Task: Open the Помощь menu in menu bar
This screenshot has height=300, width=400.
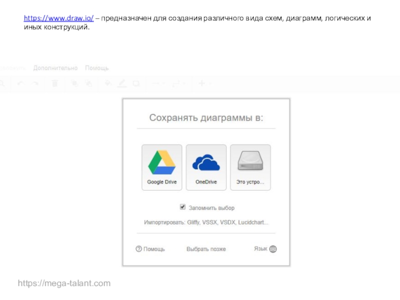Action: click(x=96, y=68)
